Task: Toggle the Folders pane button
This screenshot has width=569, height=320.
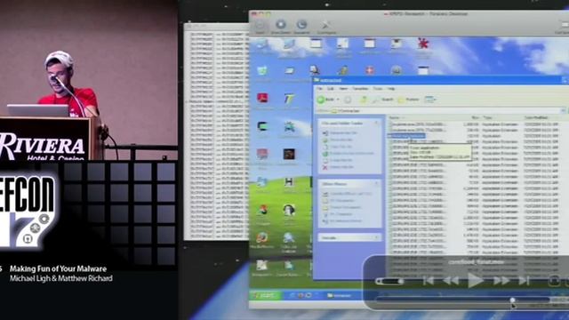Action: (409, 99)
